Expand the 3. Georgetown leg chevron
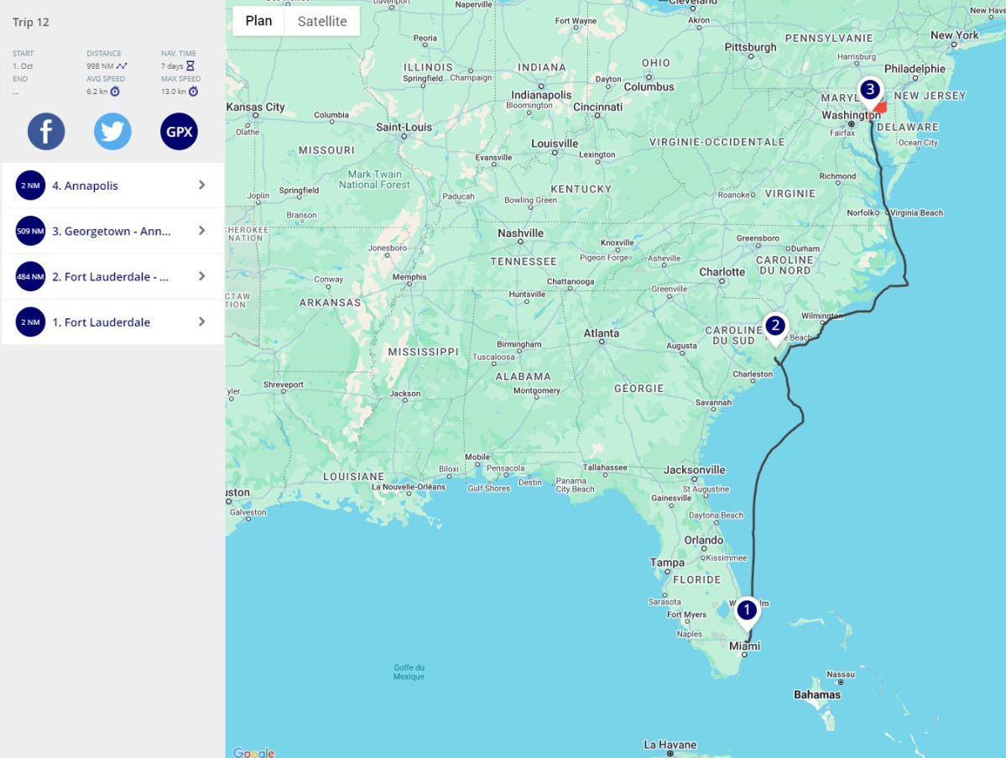Image resolution: width=1006 pixels, height=758 pixels. point(201,231)
